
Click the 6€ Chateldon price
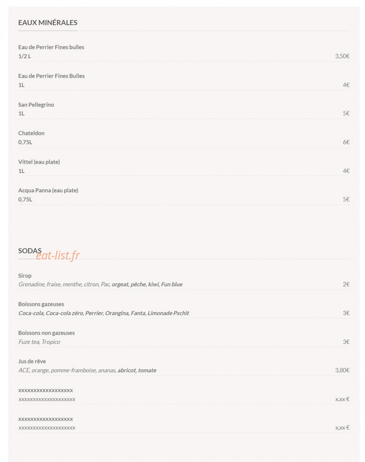coord(346,142)
